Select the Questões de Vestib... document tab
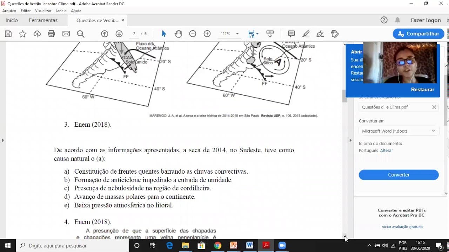The height and width of the screenshot is (252, 449). pos(98,20)
